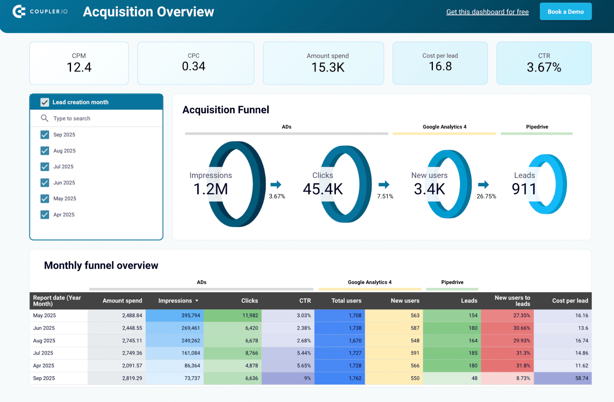Click the search magnifier icon in filter
Image resolution: width=614 pixels, height=402 pixels.
tap(45, 118)
